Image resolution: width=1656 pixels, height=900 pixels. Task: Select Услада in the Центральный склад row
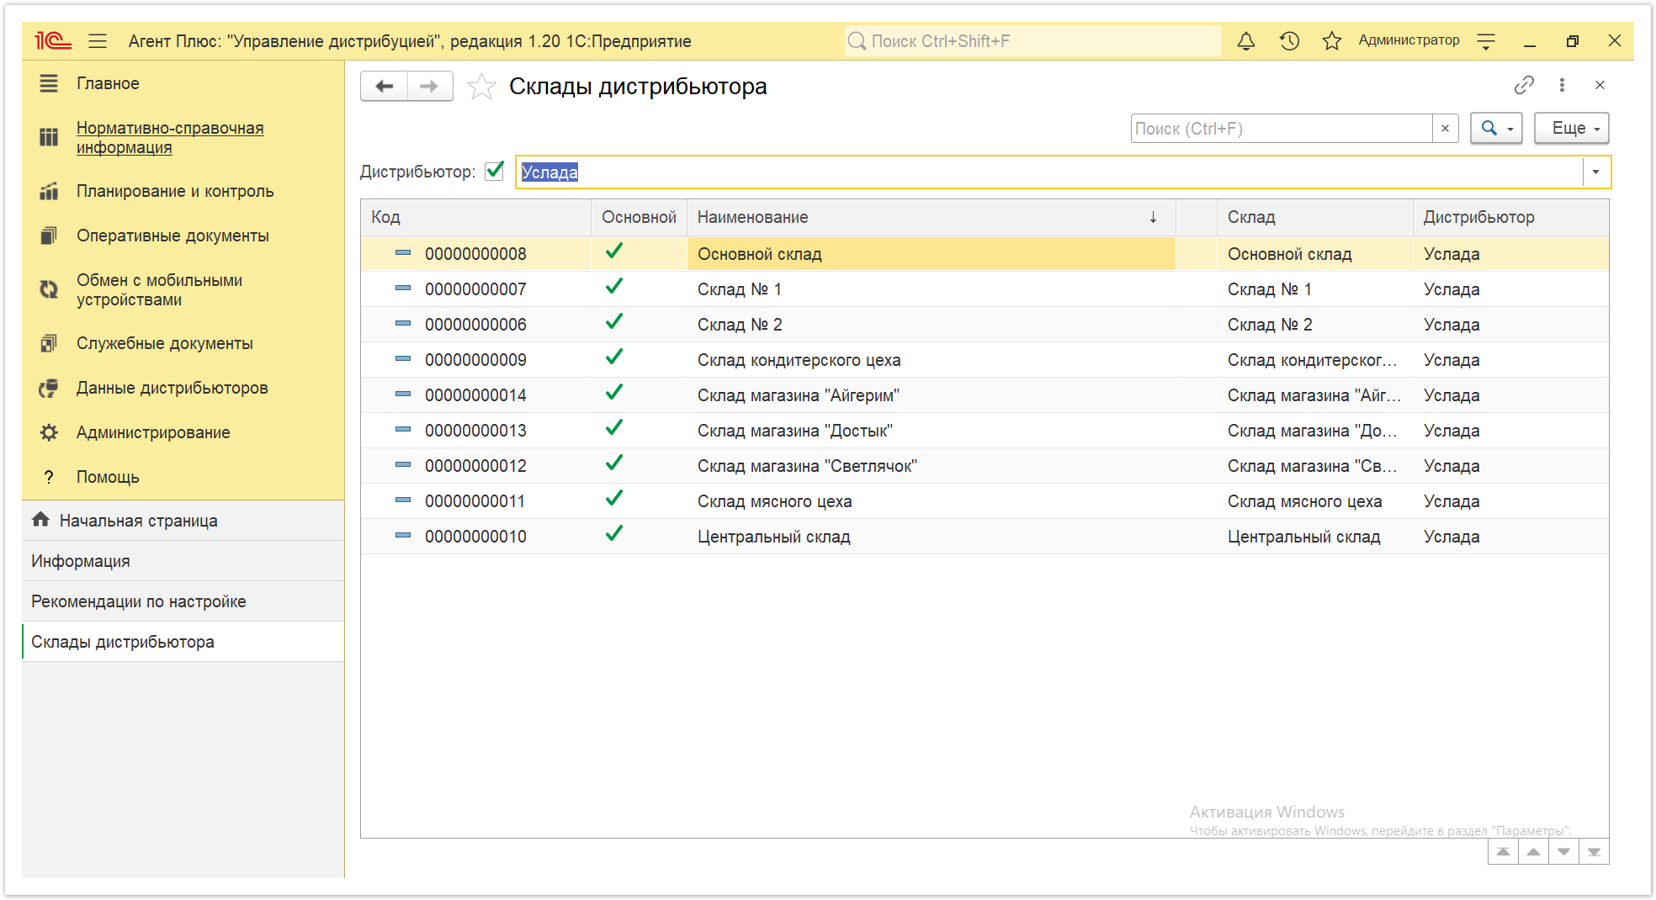pos(1510,537)
